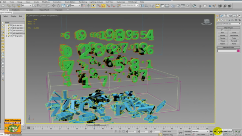Switch to the Freeform ribbon tab

16,10
